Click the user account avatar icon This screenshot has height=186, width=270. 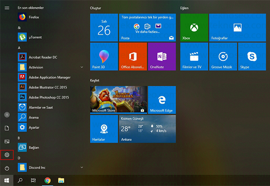[x=7, y=115]
